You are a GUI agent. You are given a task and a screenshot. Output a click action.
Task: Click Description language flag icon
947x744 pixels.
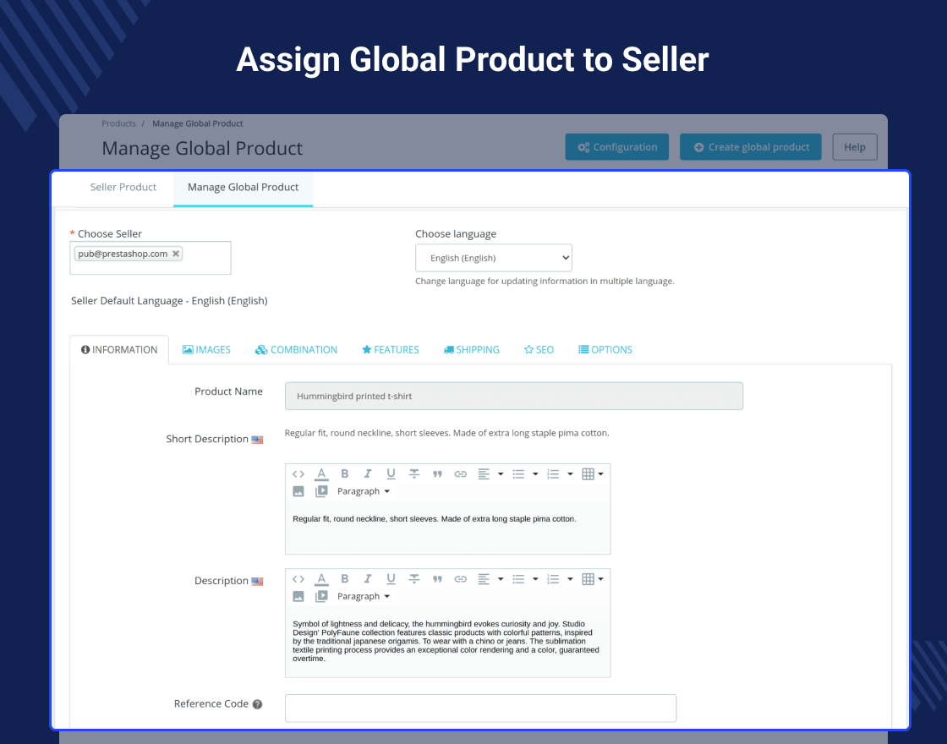(x=257, y=582)
